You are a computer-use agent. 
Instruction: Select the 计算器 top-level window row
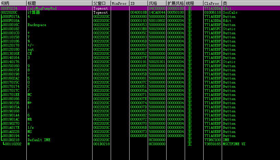coord(34,12)
